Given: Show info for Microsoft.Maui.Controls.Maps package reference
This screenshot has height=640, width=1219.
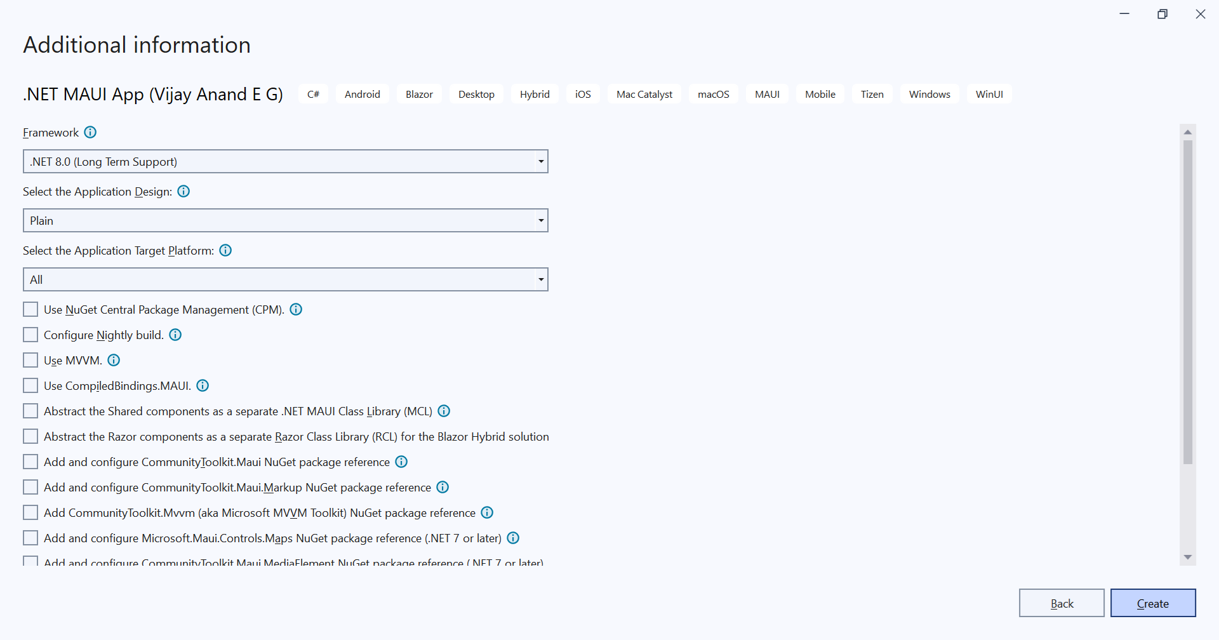Looking at the screenshot, I should 513,538.
